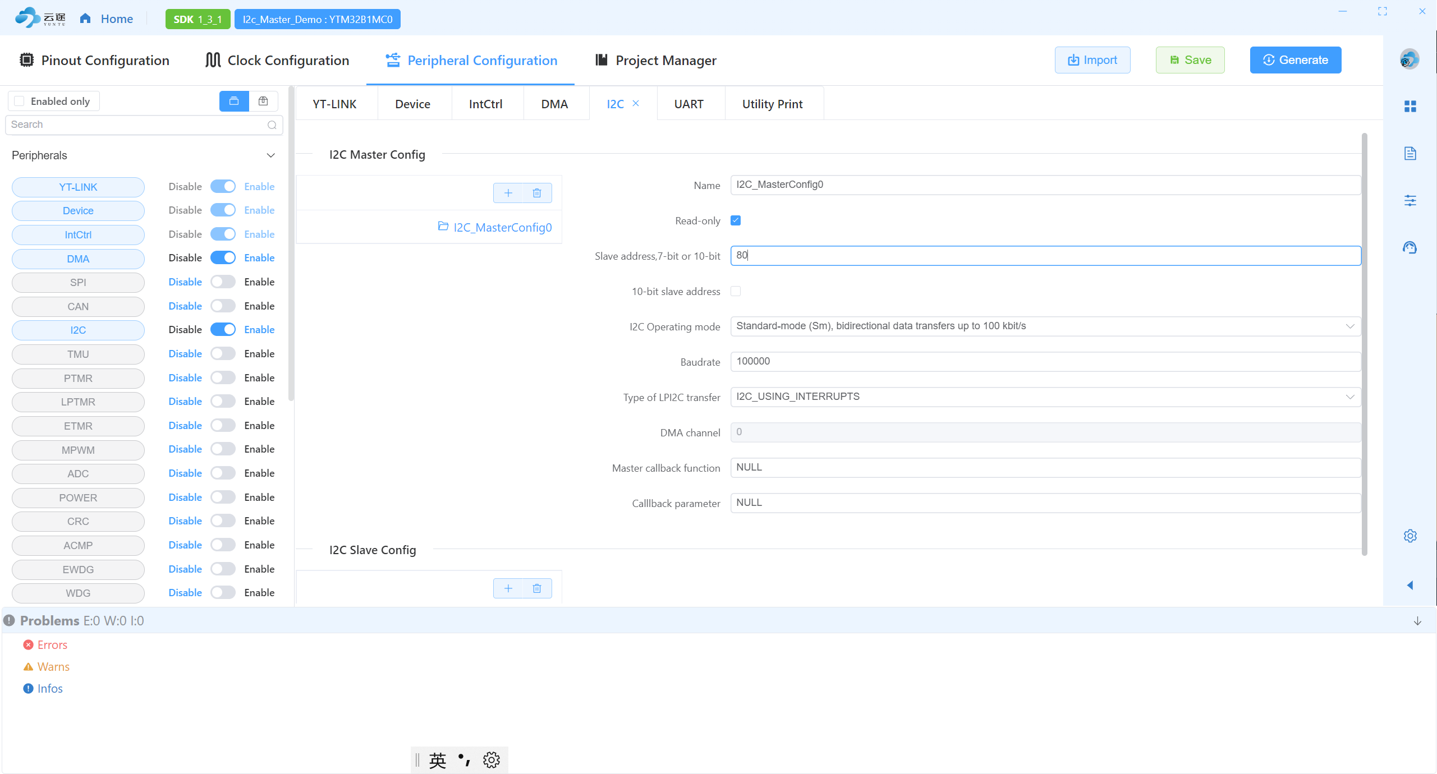Open the support headset icon in right sidebar
1437x774 pixels.
point(1410,247)
